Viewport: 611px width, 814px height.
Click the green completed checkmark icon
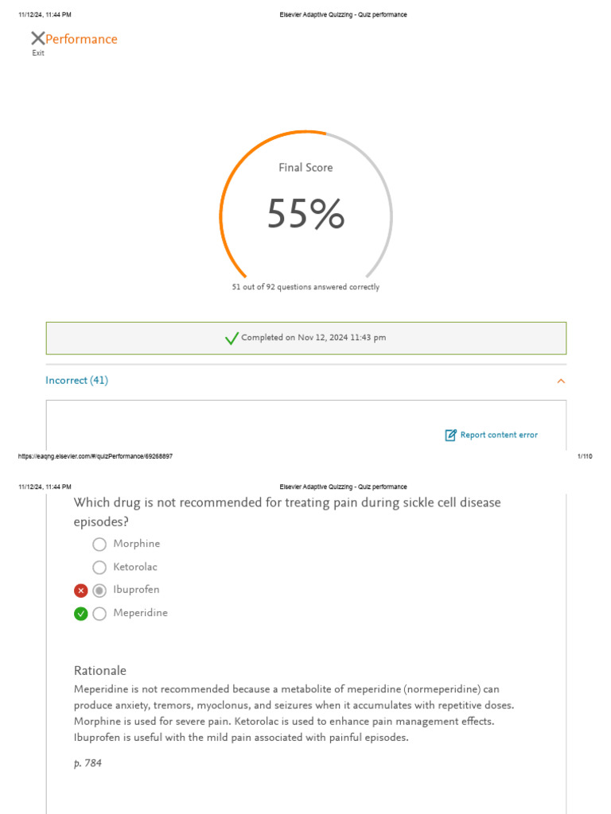click(x=232, y=339)
